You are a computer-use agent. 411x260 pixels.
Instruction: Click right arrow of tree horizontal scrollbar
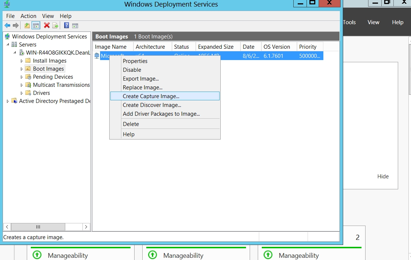86,227
